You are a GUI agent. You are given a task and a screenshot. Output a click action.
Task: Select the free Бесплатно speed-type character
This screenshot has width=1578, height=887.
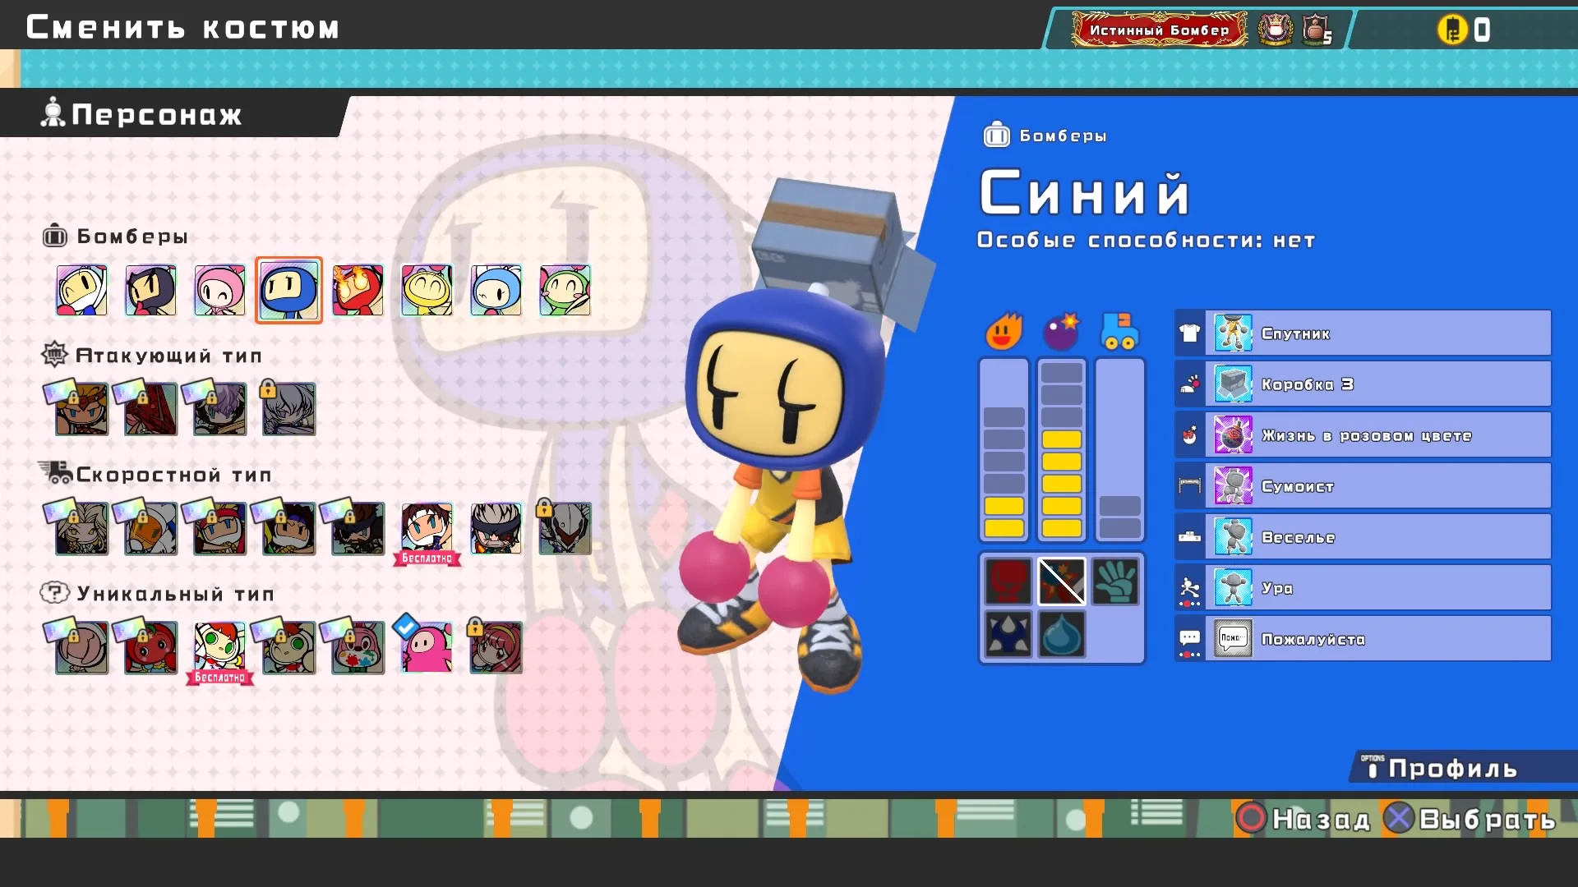(x=427, y=530)
